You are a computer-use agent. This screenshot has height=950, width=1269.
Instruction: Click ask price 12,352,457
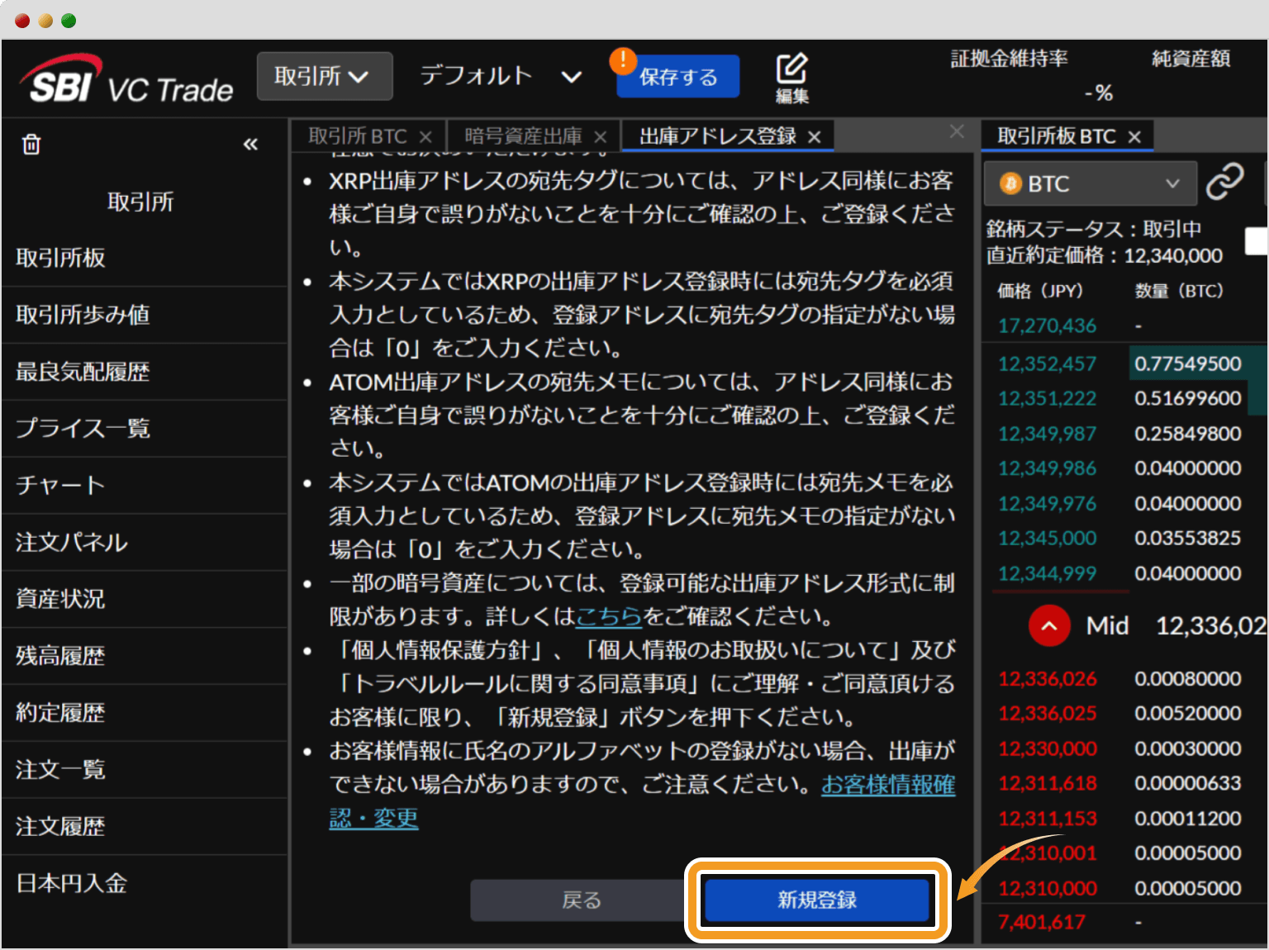point(1047,363)
